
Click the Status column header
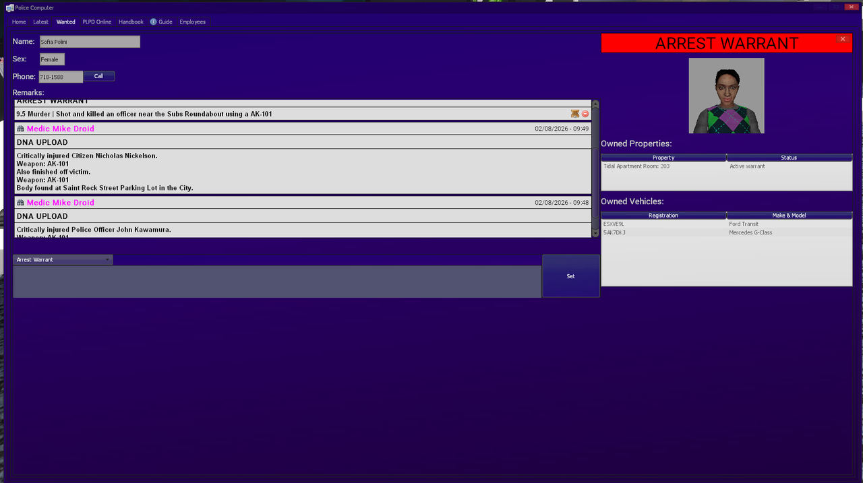790,158
